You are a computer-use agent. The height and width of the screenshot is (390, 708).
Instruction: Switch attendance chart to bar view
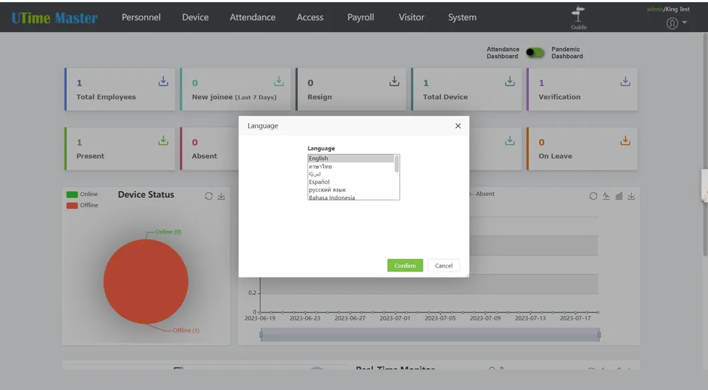[x=618, y=196]
